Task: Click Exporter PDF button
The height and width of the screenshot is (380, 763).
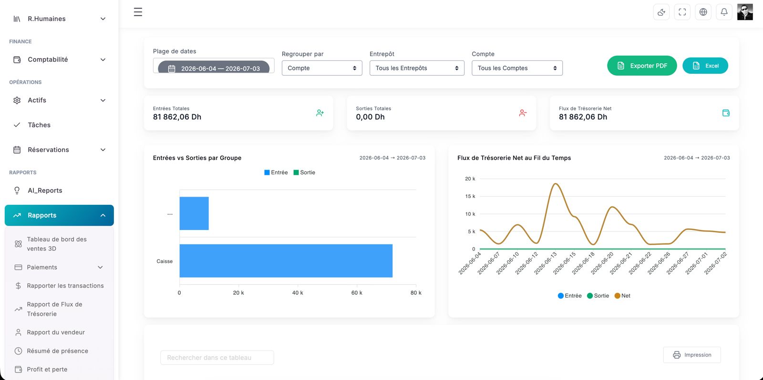Action: pyautogui.click(x=642, y=66)
